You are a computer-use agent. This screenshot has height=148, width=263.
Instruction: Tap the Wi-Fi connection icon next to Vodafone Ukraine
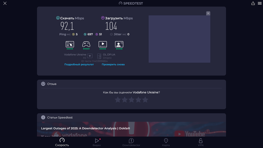tap(90, 56)
